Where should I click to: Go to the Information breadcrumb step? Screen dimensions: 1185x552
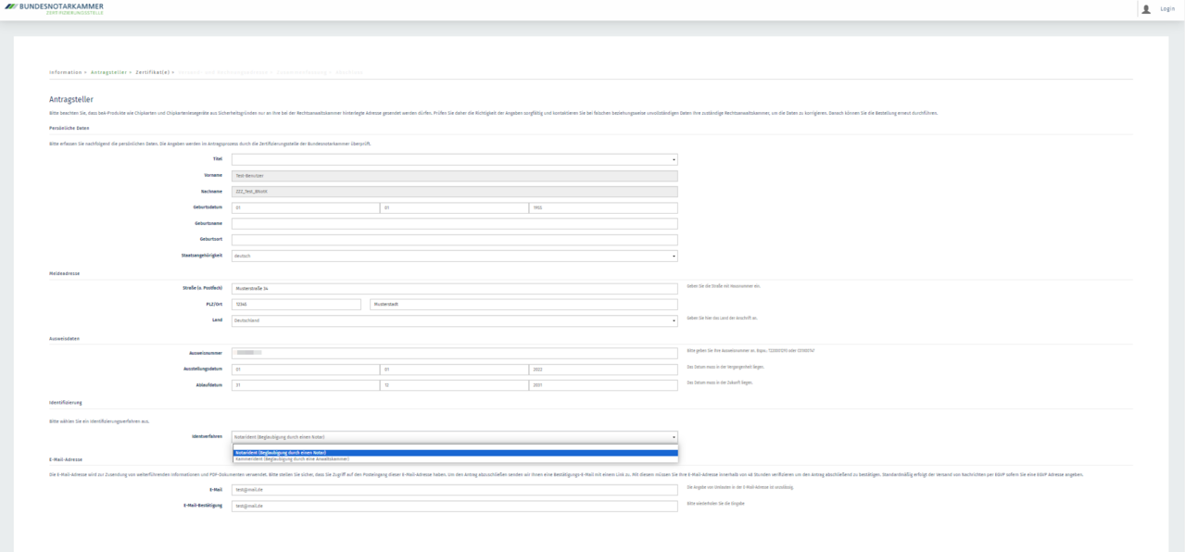click(x=65, y=72)
